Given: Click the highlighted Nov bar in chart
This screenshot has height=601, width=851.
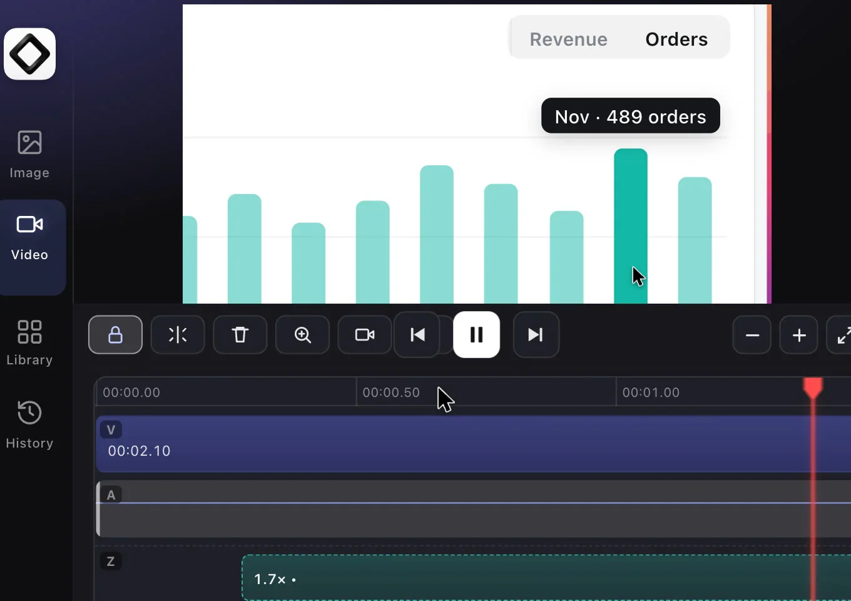Looking at the screenshot, I should (x=631, y=226).
